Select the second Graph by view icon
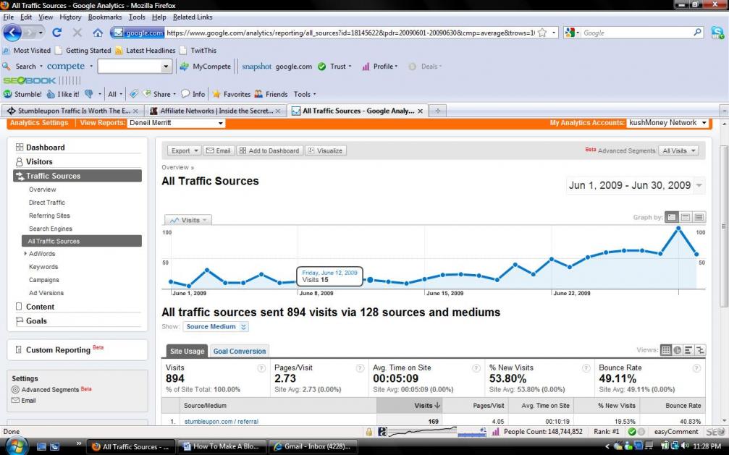The height and width of the screenshot is (455, 729). 686,217
